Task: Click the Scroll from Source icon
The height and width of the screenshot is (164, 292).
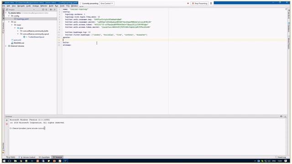Action: coord(43,10)
